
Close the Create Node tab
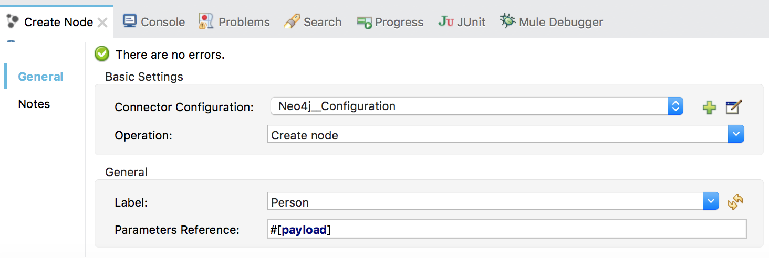tap(103, 23)
